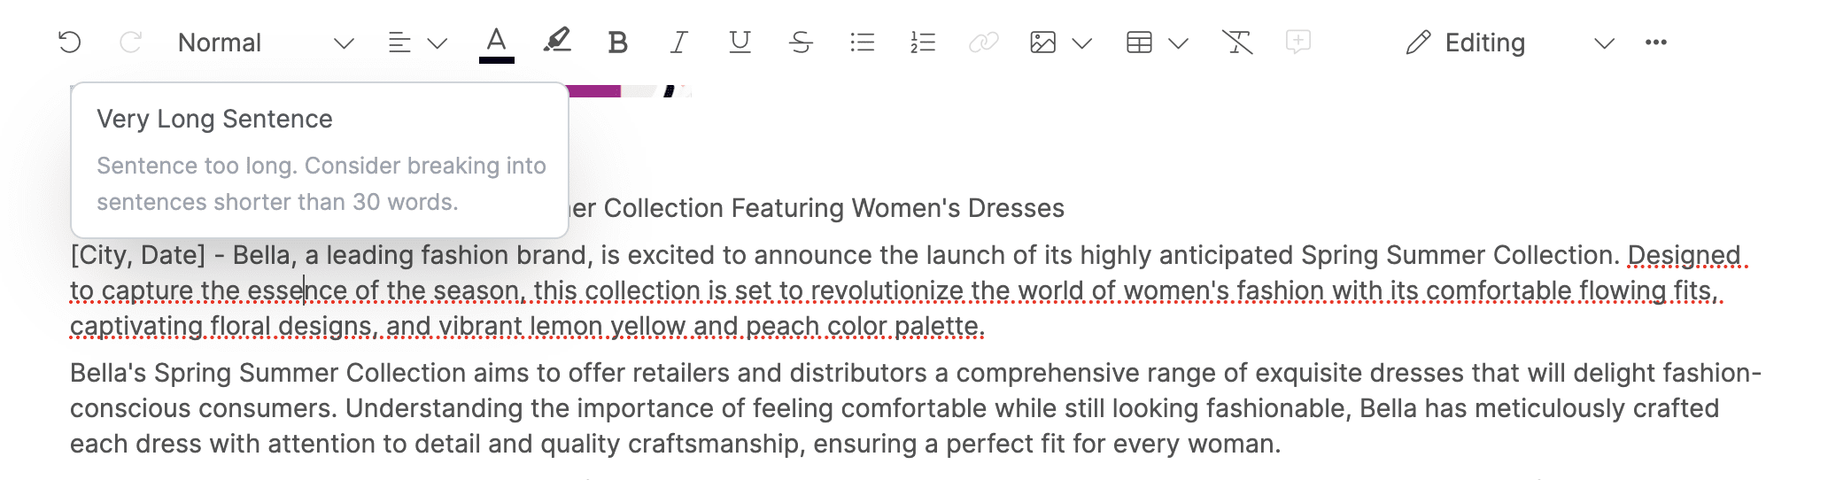
Task: Click the add comment icon
Action: tap(1298, 42)
